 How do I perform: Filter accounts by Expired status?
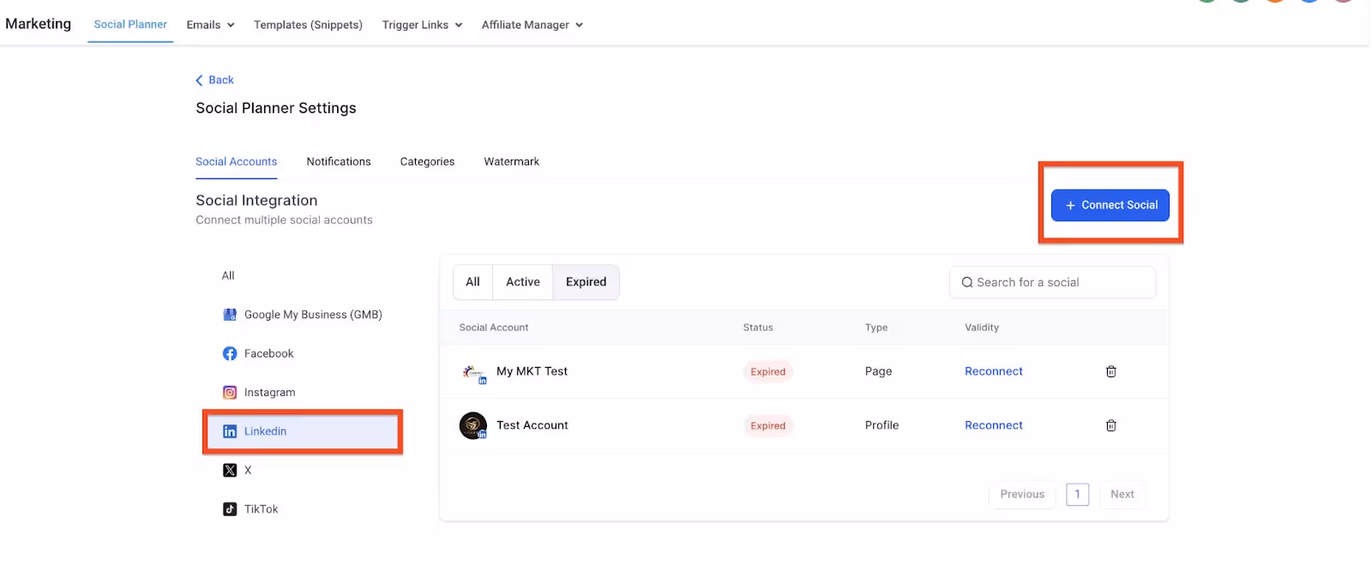tap(586, 282)
